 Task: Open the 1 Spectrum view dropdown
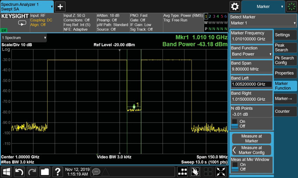pos(25,38)
